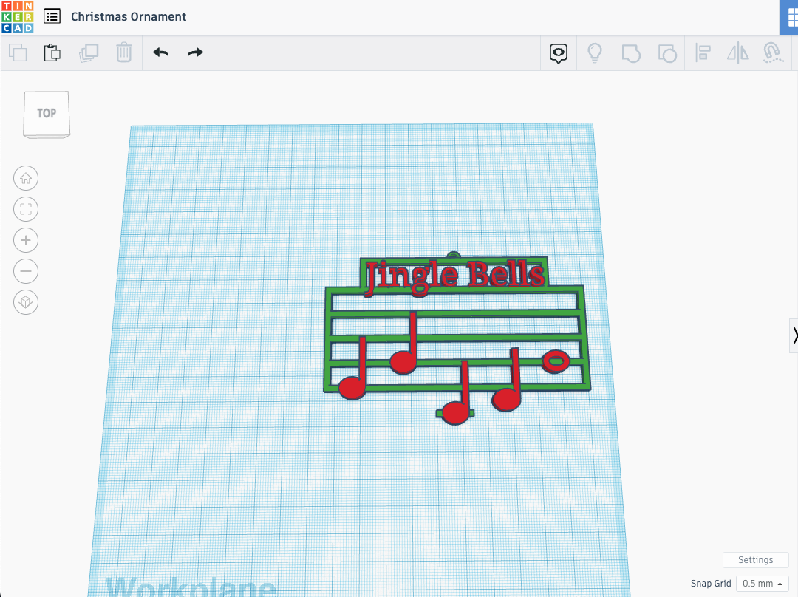Screen dimensions: 798x597
Task: Click the Copy tool in toolbar
Action: (x=18, y=52)
